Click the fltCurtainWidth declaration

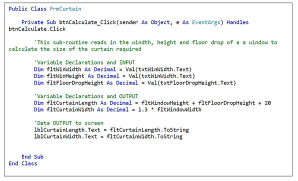click(x=117, y=109)
